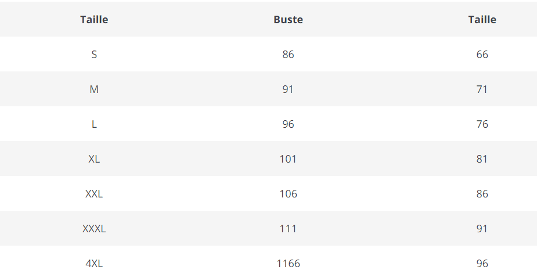This screenshot has height=277, width=537.
Task: Select the XXL size label
Action: (94, 194)
